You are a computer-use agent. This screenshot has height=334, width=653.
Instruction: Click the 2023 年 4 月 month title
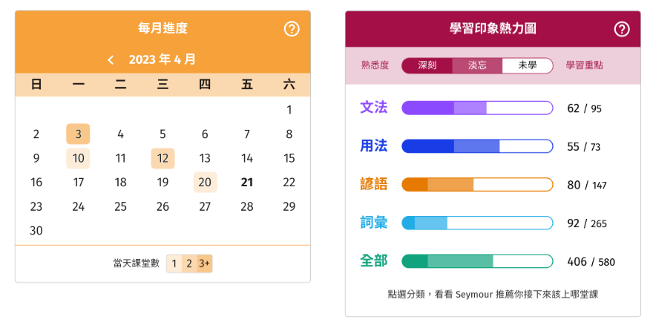162,60
